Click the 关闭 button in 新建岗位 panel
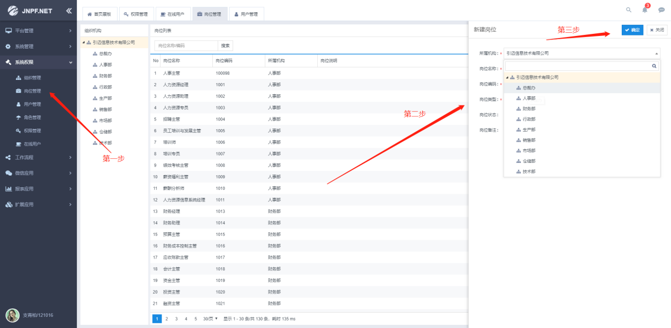 click(x=657, y=30)
